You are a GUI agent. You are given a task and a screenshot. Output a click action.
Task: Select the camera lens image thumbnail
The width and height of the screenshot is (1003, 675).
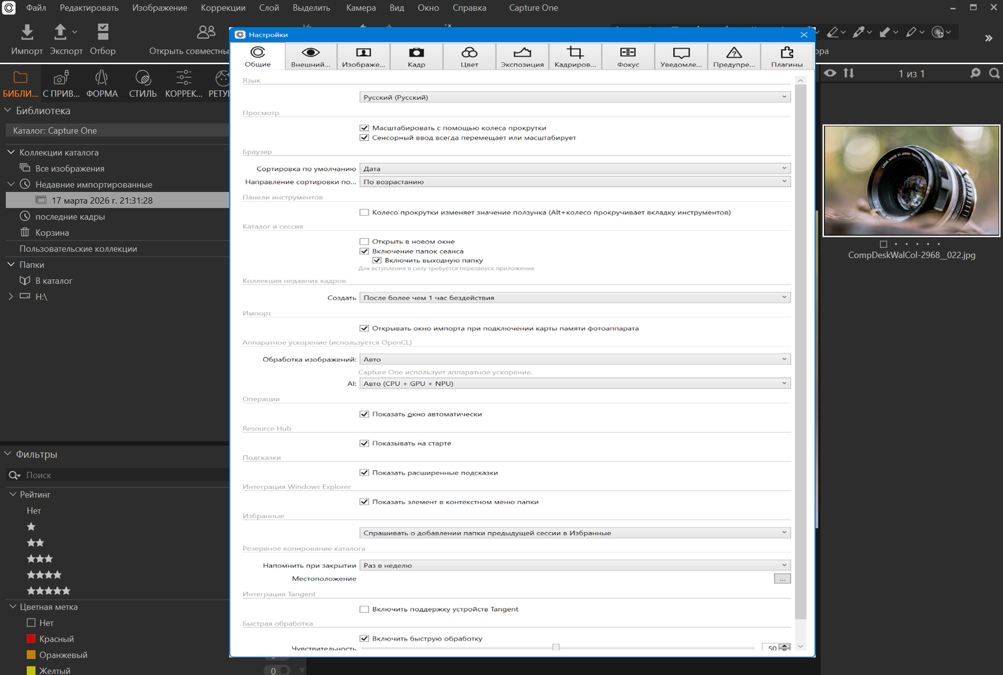point(911,181)
